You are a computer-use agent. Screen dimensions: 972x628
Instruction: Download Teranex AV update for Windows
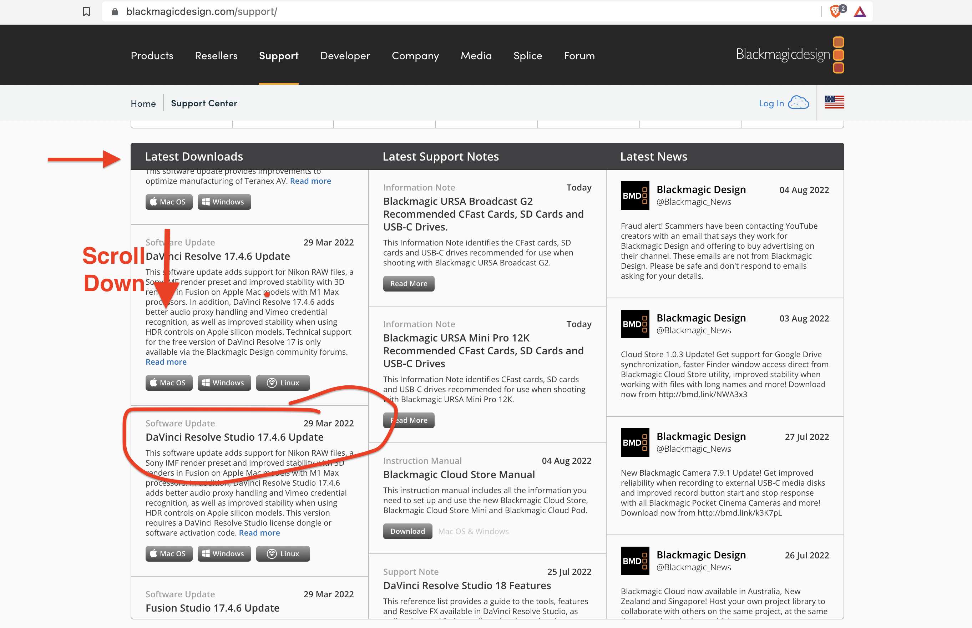pos(224,202)
